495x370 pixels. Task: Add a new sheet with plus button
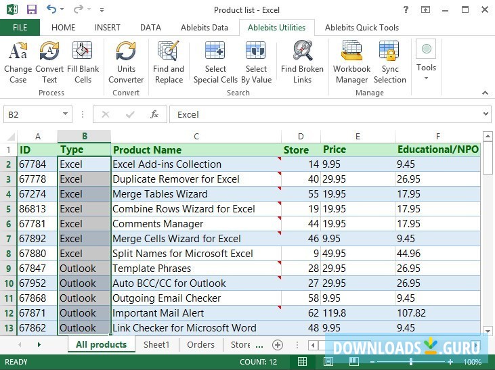coord(277,345)
